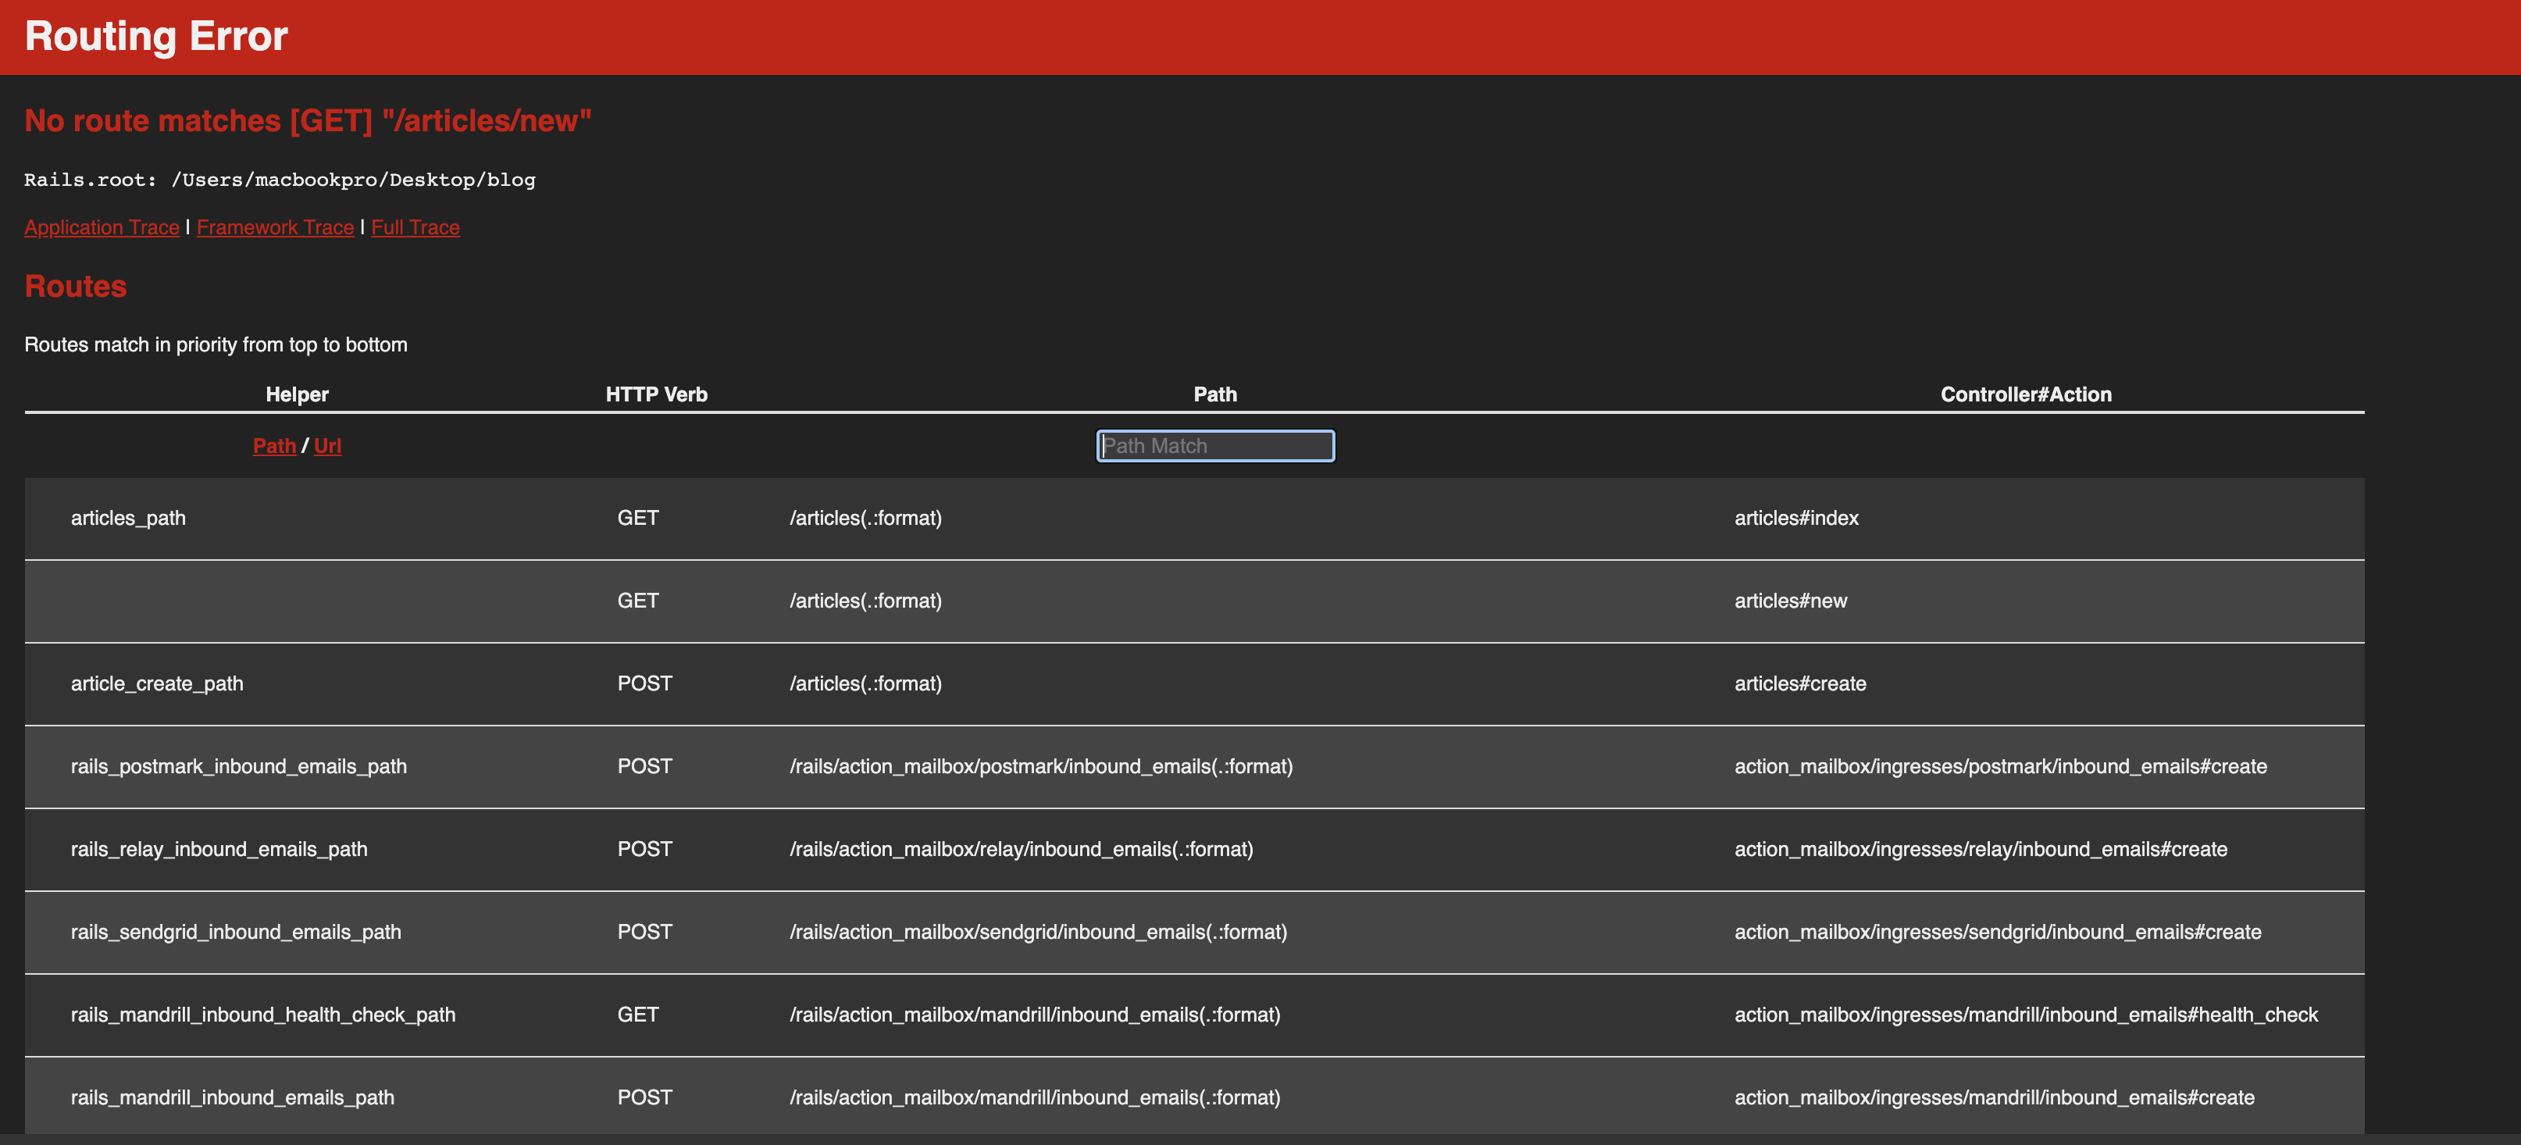The image size is (2521, 1145).
Task: Click the postmark inbound_emails#create action
Action: (x=2000, y=766)
